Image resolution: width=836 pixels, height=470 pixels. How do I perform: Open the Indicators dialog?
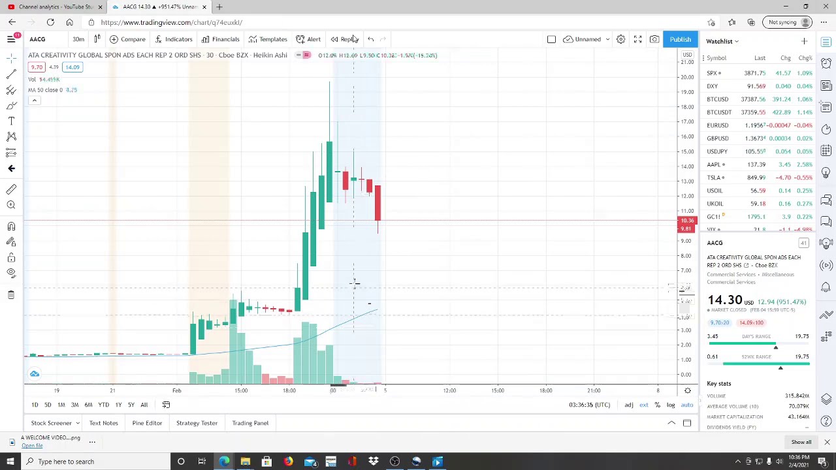click(x=174, y=39)
